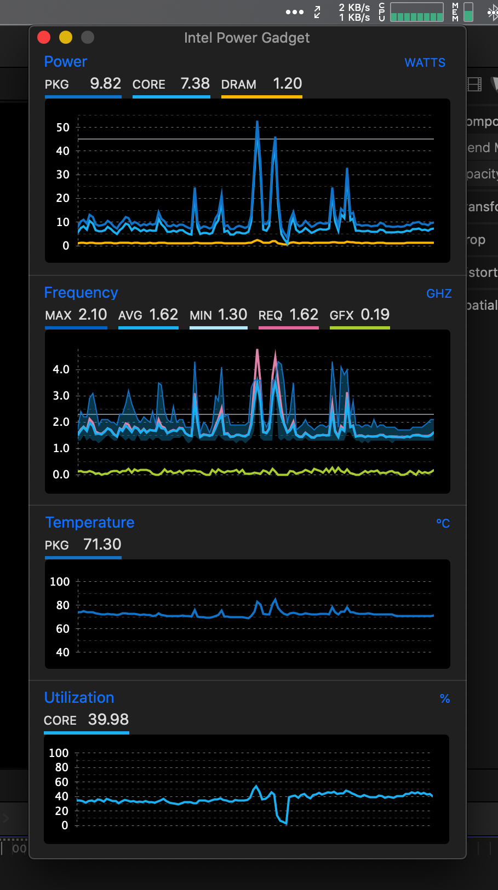
Task: Click the °C unit label
Action: coord(443,523)
